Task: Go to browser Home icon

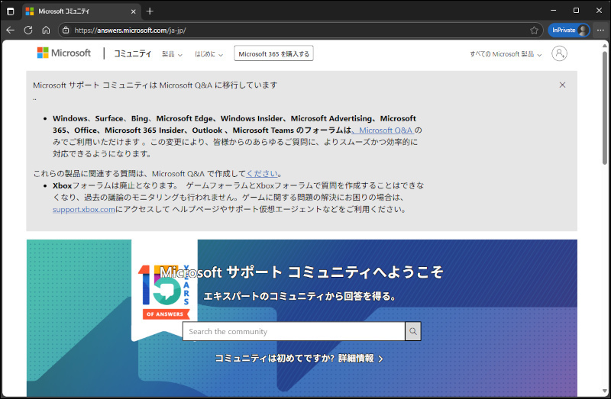Action: pos(46,31)
